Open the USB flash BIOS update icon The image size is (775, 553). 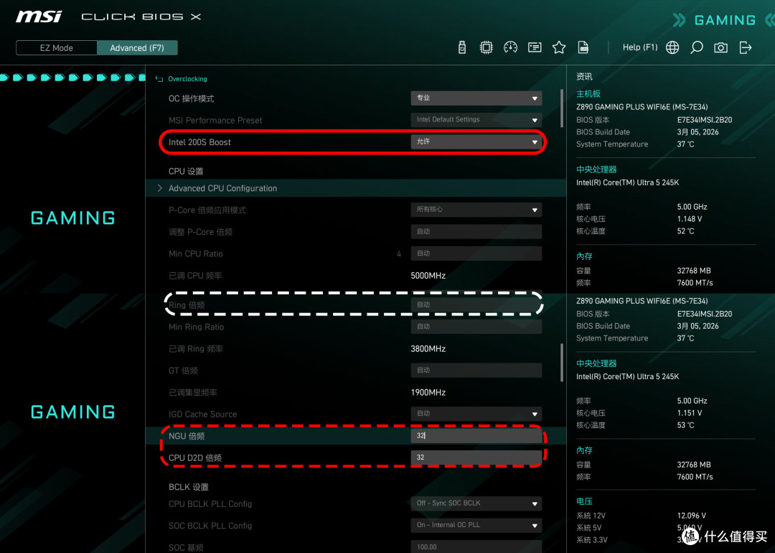(x=462, y=47)
